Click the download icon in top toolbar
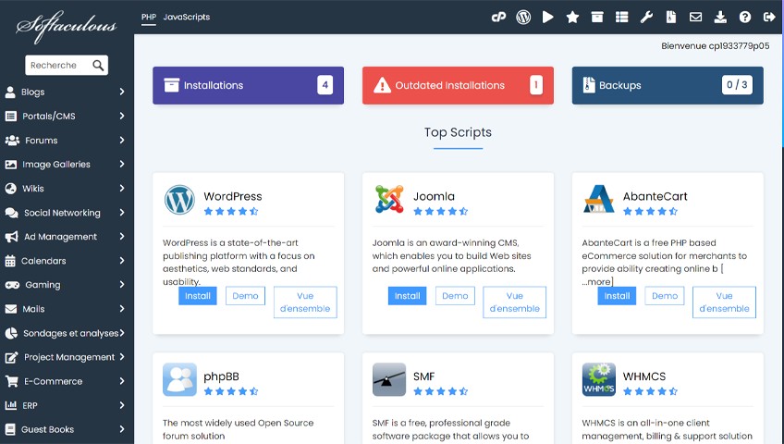Image resolution: width=784 pixels, height=444 pixels. click(x=720, y=17)
